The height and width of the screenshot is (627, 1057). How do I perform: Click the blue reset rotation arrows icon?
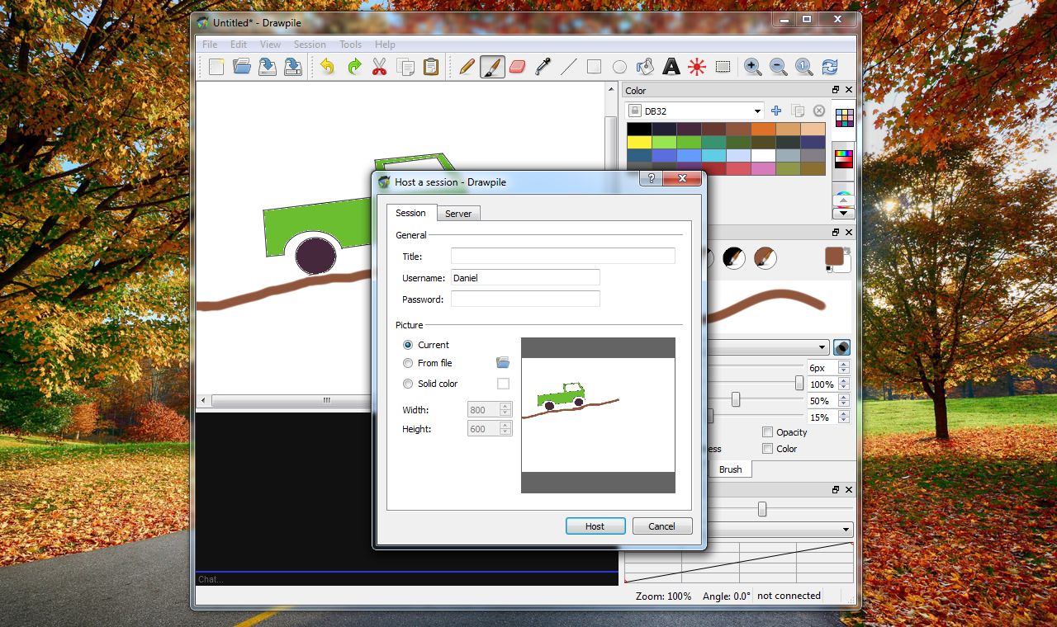tap(829, 67)
